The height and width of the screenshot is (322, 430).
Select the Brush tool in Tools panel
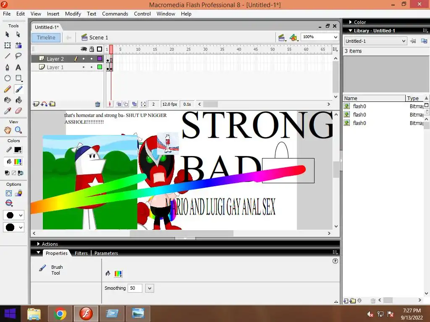click(x=18, y=89)
